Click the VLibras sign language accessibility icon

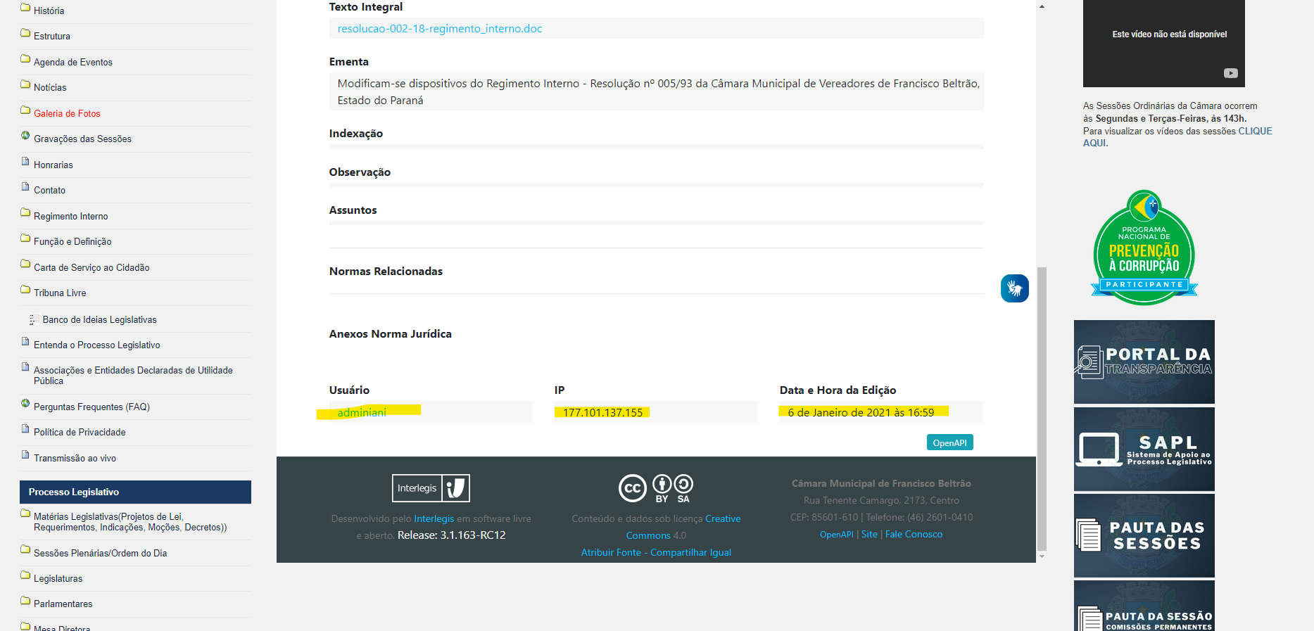pyautogui.click(x=1014, y=288)
